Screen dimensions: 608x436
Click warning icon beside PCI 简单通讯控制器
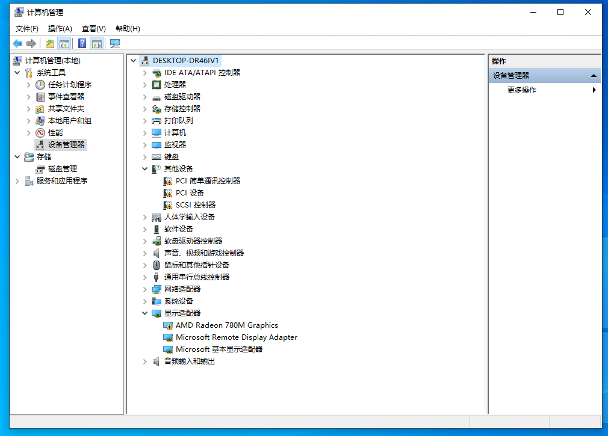tap(168, 181)
